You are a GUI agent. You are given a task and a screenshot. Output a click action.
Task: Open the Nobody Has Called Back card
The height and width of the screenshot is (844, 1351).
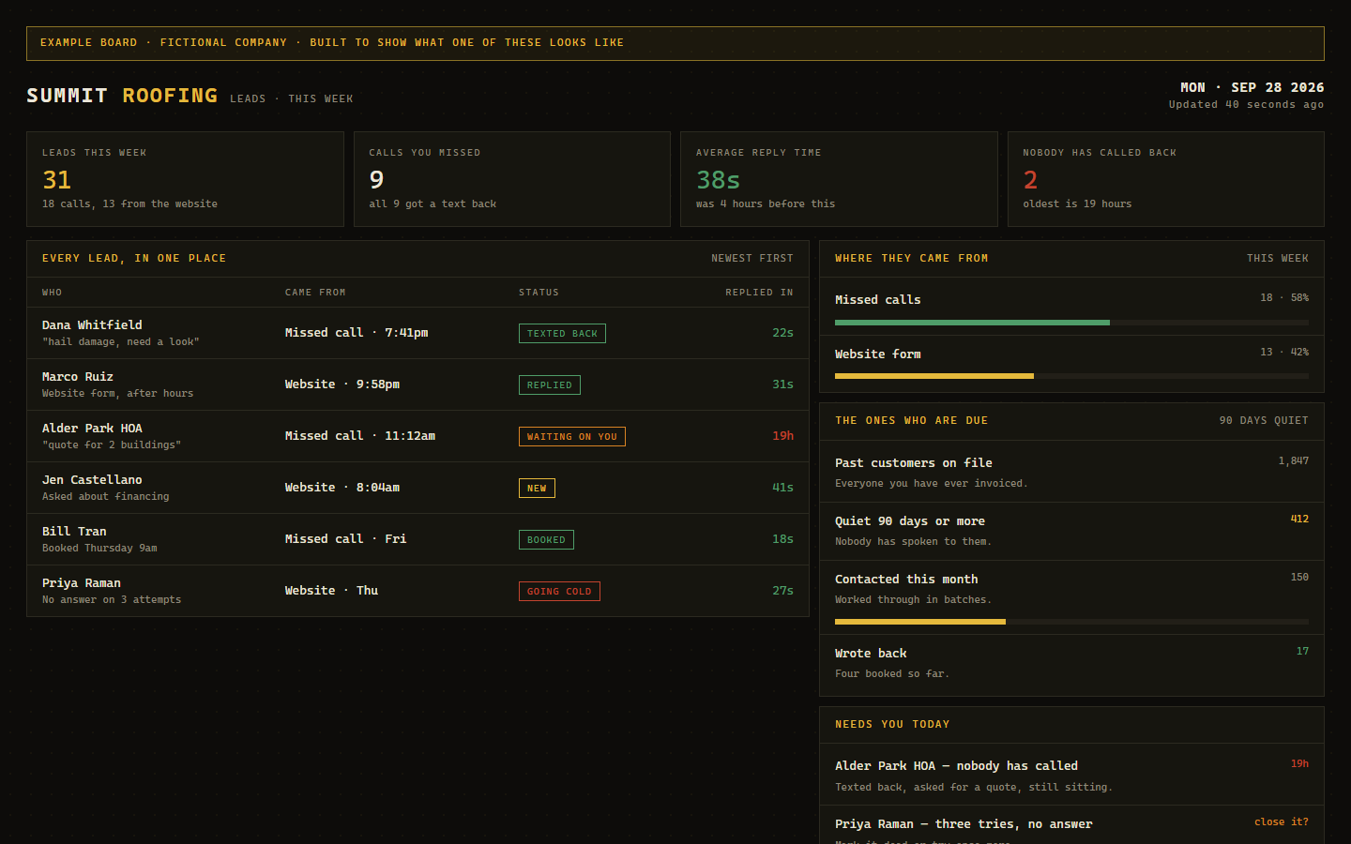(x=1166, y=179)
